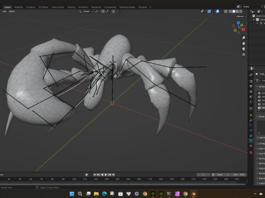Open the Output properties tab
Image resolution: width=265 pixels, height=198 pixels.
(251, 86)
